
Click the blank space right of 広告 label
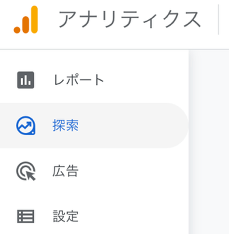click(x=132, y=171)
